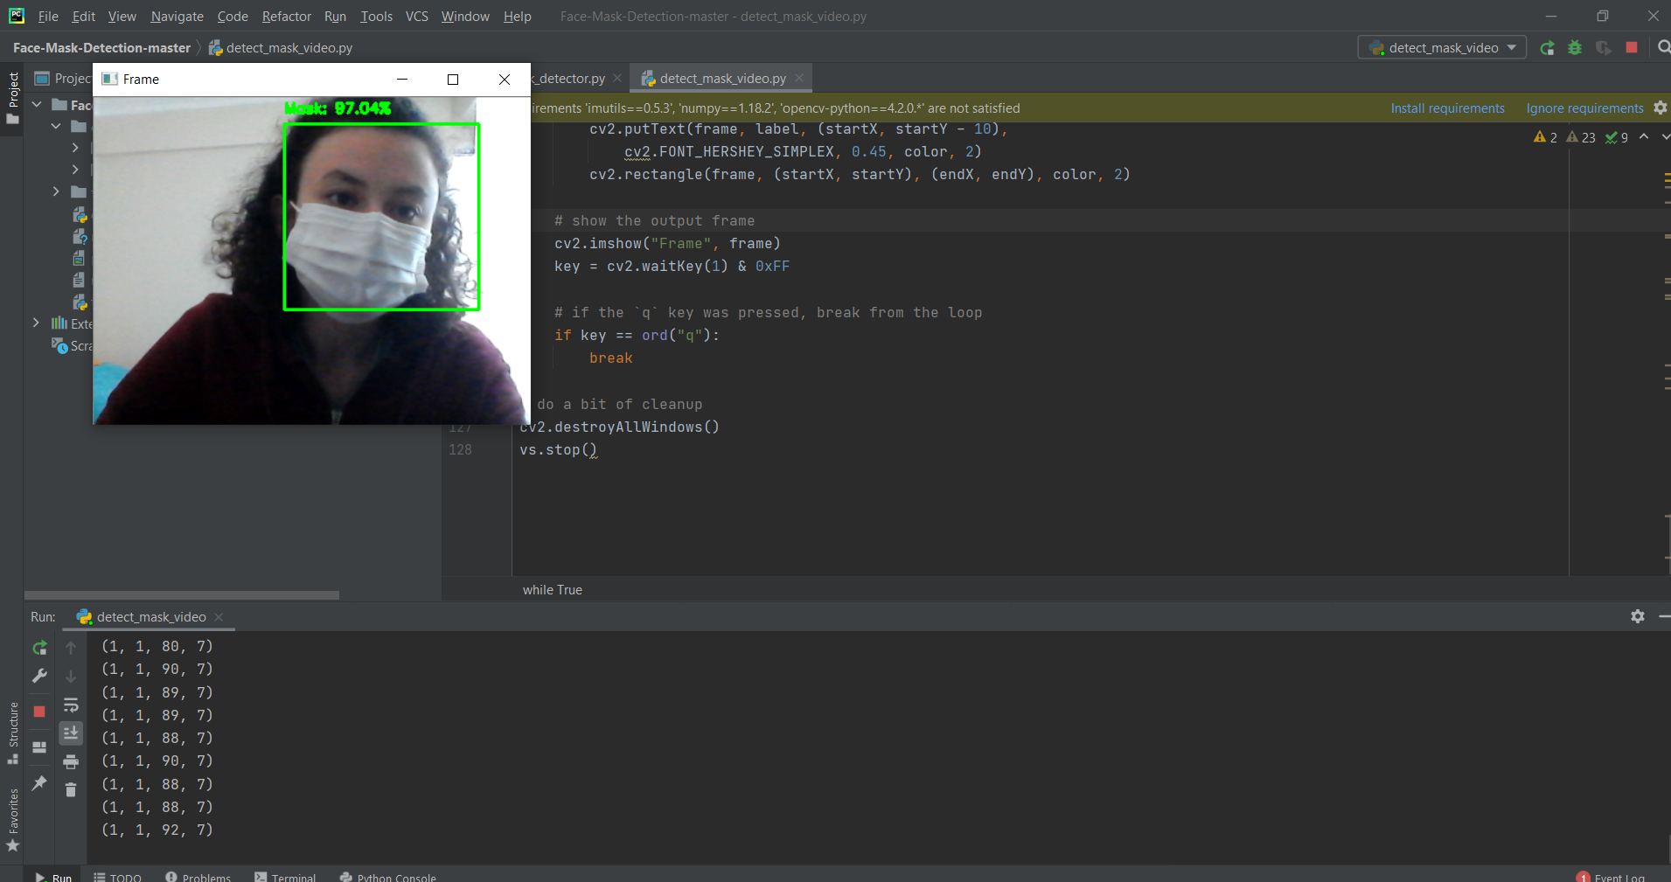Click the restore layout icon in the Run panel
The width and height of the screenshot is (1671, 882).
[39, 747]
